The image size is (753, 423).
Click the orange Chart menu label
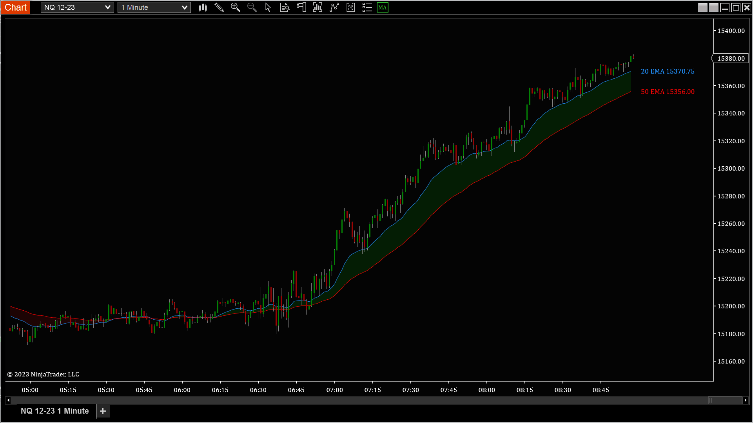(15, 7)
